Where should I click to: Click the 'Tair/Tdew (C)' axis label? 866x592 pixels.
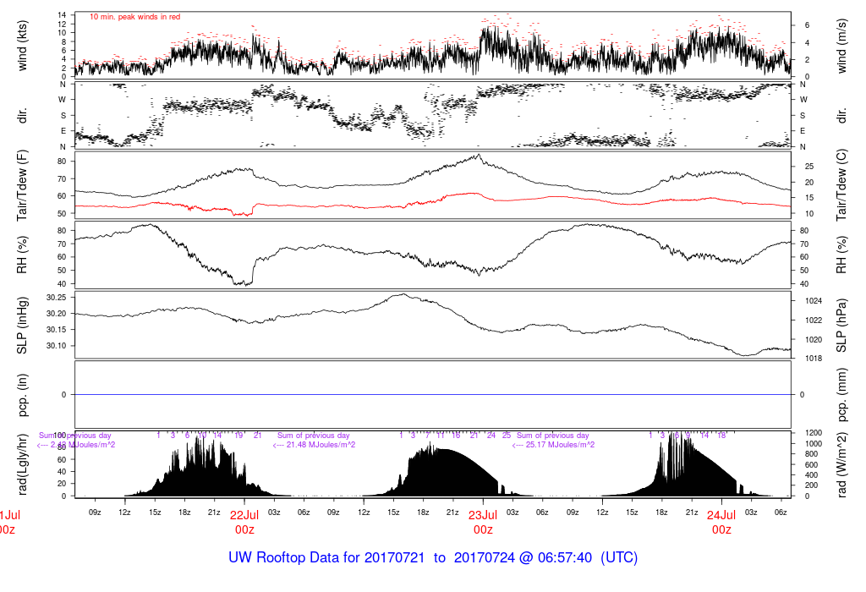point(841,185)
